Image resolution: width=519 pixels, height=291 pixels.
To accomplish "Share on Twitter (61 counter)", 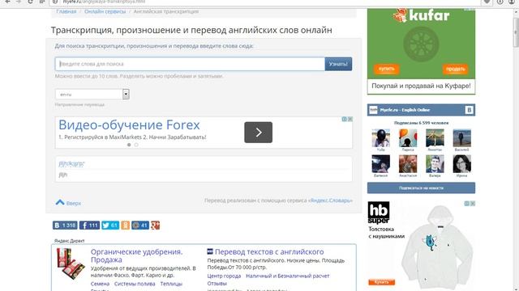I will 110,226.
